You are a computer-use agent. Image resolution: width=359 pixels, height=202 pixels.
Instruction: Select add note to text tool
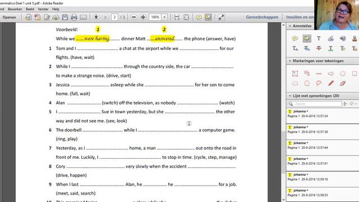coord(343,48)
